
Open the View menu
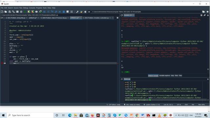49,8
